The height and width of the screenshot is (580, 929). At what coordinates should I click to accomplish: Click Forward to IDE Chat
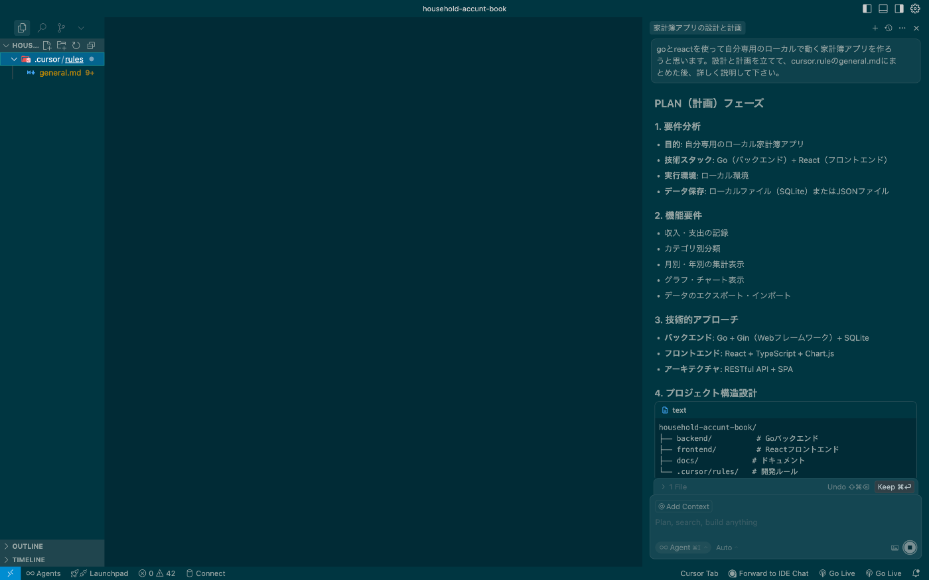point(768,573)
